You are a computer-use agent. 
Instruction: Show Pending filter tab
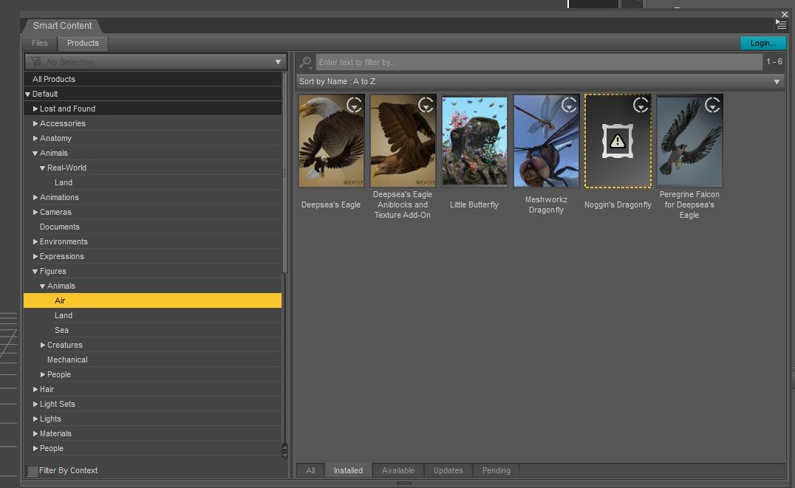tap(497, 471)
